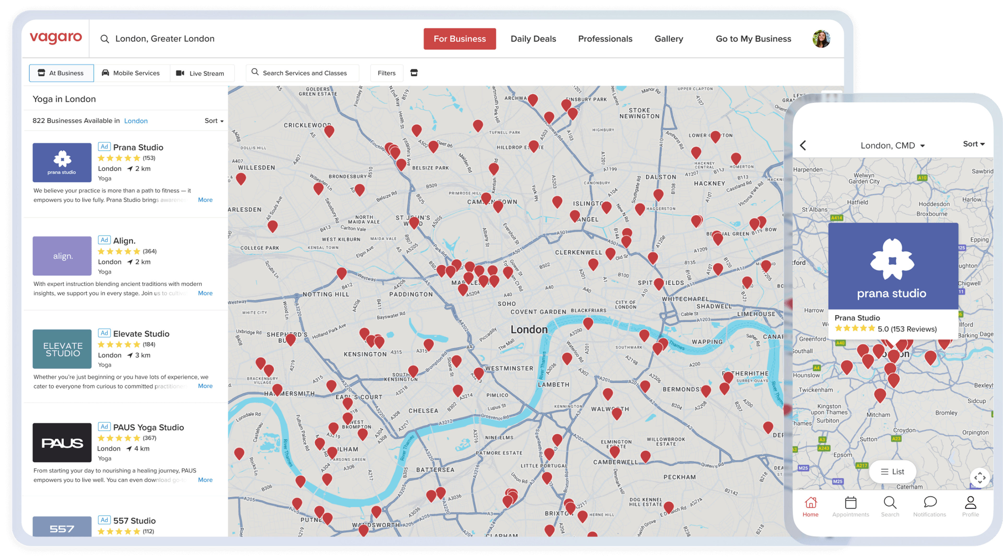Click the map pin near Blackfriars
The height and width of the screenshot is (560, 1003).
click(x=588, y=323)
